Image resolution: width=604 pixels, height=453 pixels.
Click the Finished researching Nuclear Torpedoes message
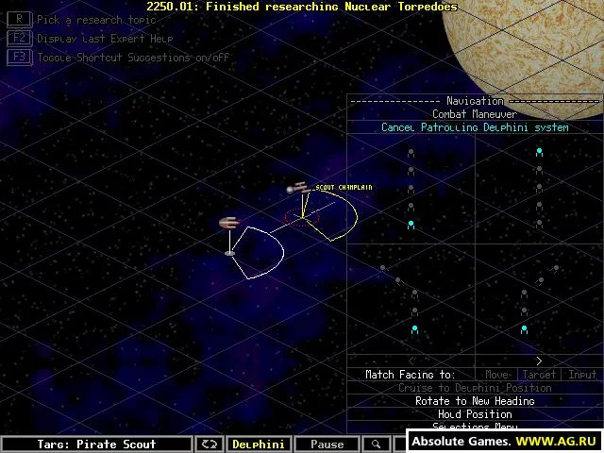302,7
